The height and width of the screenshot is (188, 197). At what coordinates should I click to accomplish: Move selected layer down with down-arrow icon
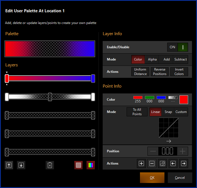coord(21,165)
